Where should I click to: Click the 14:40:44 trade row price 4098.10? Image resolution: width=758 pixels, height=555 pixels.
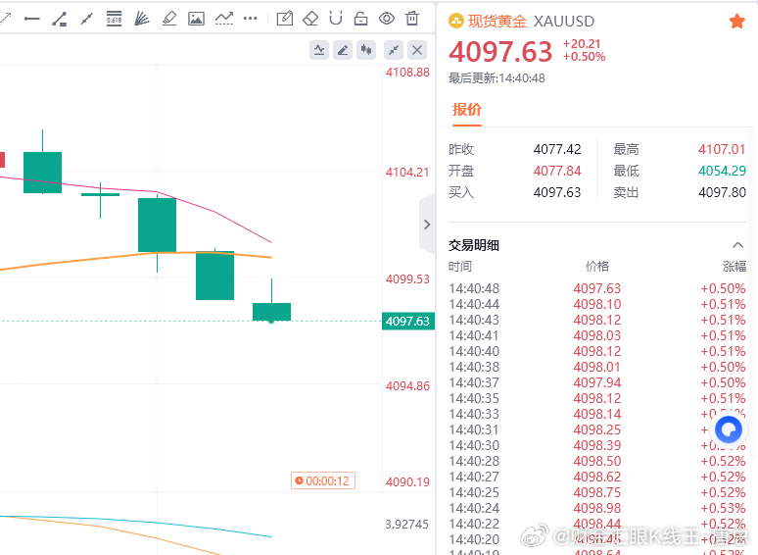tap(597, 304)
